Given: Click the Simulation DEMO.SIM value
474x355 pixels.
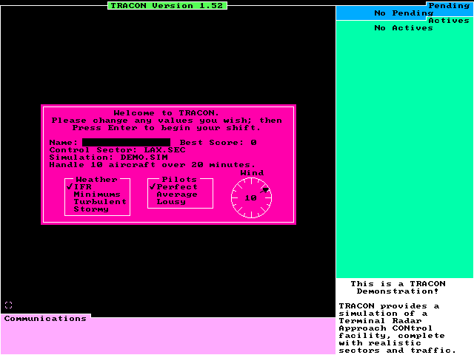Looking at the screenshot, I should [144, 158].
